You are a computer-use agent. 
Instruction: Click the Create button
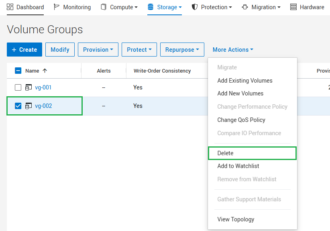24,49
